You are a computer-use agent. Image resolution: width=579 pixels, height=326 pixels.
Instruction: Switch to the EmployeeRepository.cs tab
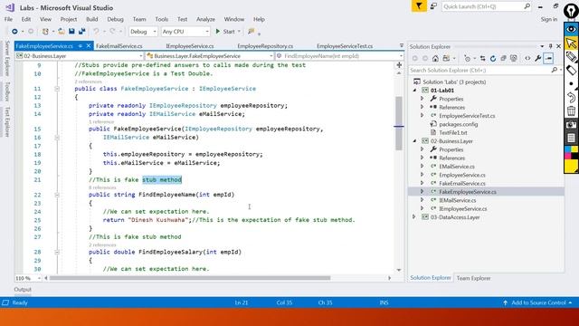coord(265,46)
